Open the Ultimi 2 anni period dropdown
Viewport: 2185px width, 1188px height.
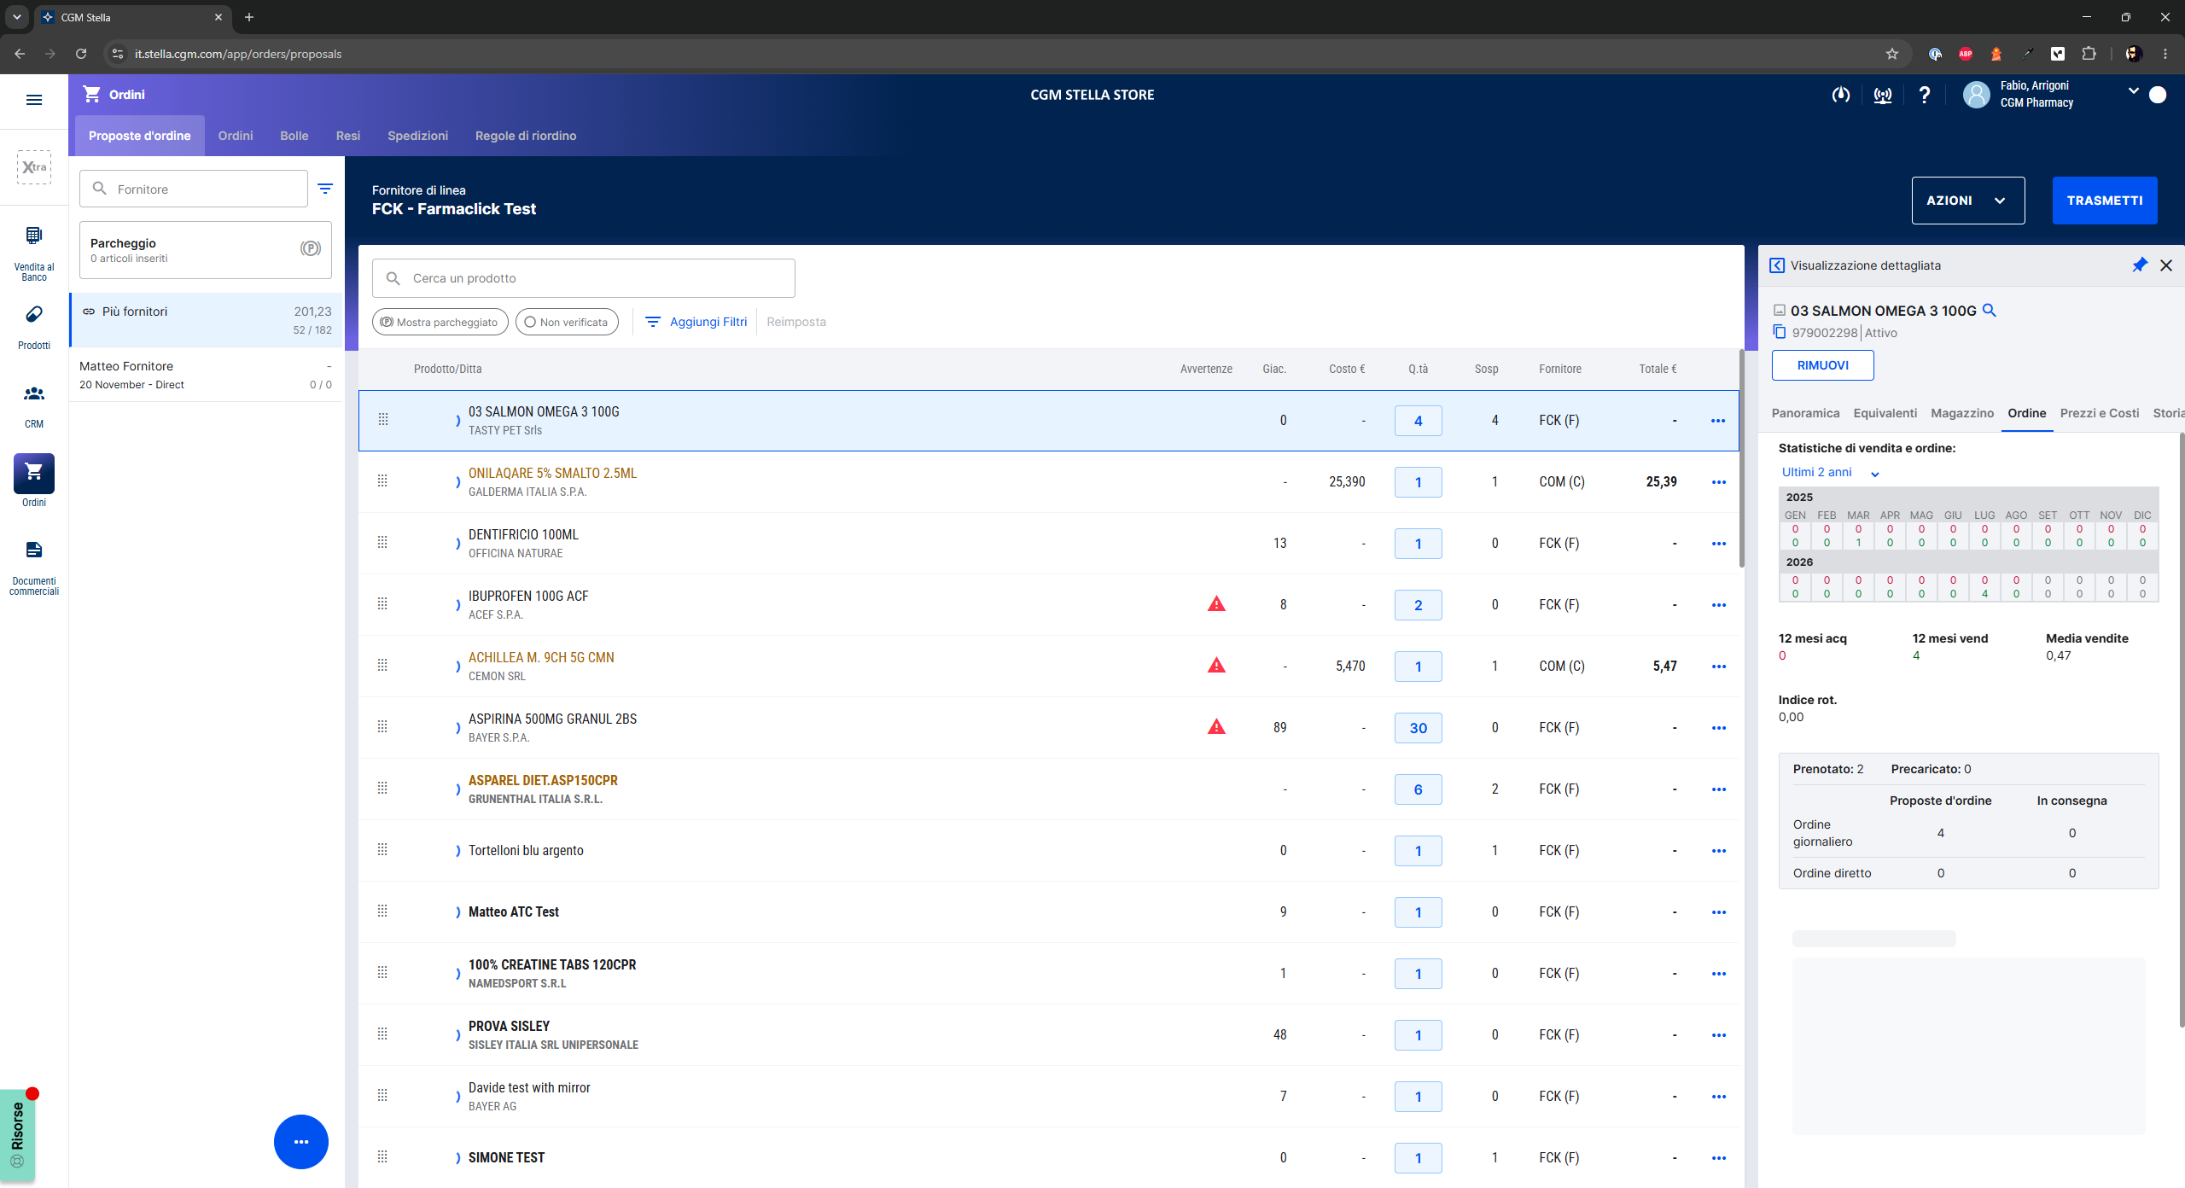(x=1830, y=473)
